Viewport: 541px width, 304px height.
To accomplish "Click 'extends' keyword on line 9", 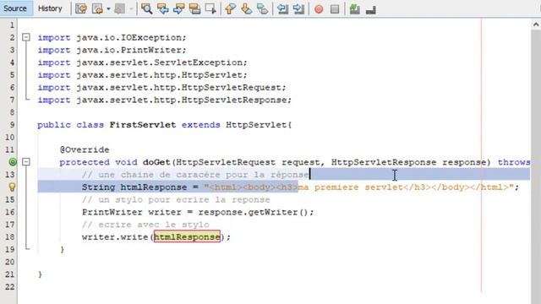I will (x=201, y=125).
